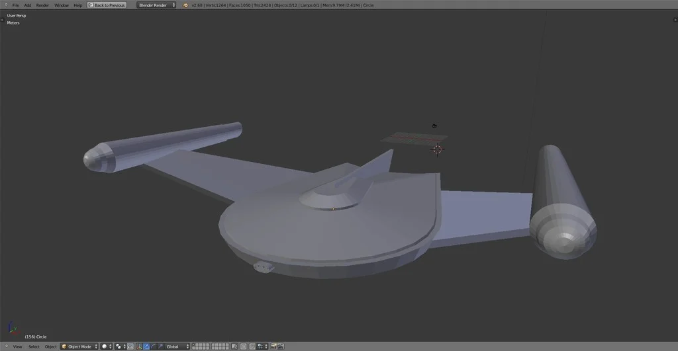Open the editor type selector in the top info header
The height and width of the screenshot is (351, 678).
pyautogui.click(x=6, y=5)
